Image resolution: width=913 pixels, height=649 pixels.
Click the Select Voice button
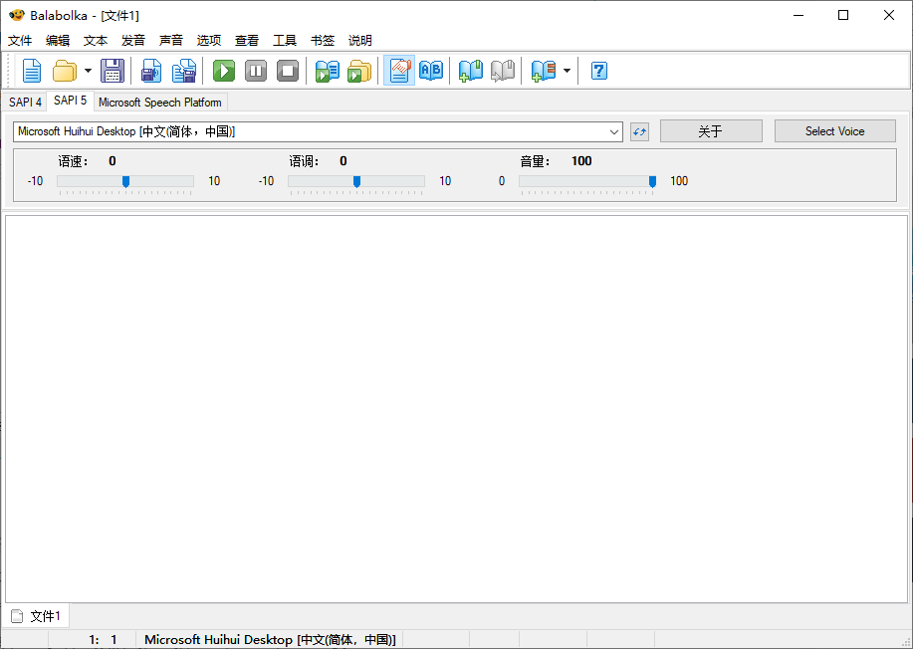pos(834,130)
